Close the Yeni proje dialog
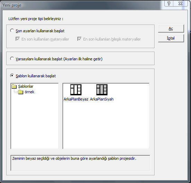 [x=180, y=3]
